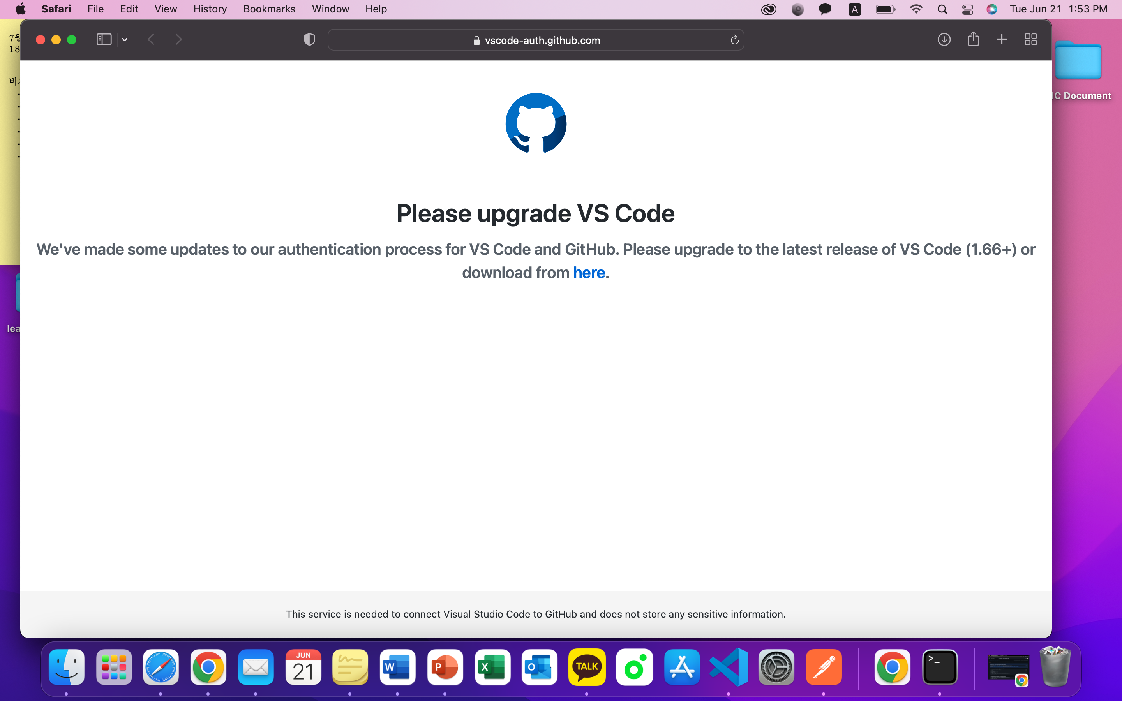This screenshot has height=701, width=1122.
Task: Expand the tab group dropdown chevron
Action: click(x=125, y=40)
